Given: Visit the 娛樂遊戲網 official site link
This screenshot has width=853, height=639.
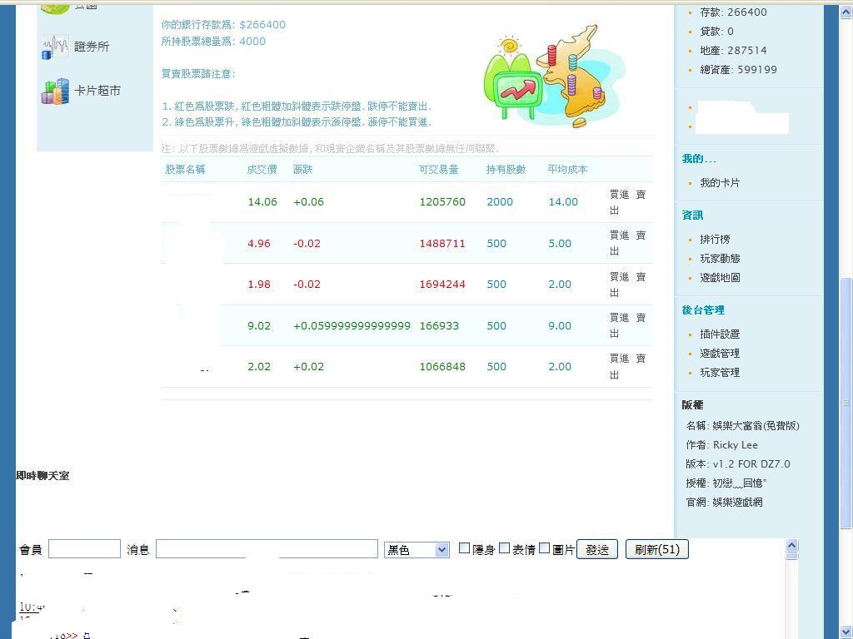Looking at the screenshot, I should pos(738,503).
